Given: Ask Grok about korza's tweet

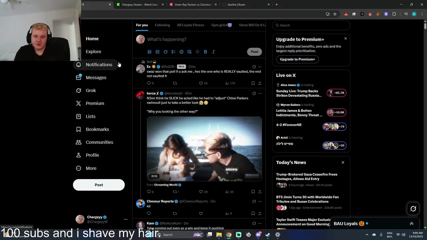Looking at the screenshot, I should click(x=254, y=93).
